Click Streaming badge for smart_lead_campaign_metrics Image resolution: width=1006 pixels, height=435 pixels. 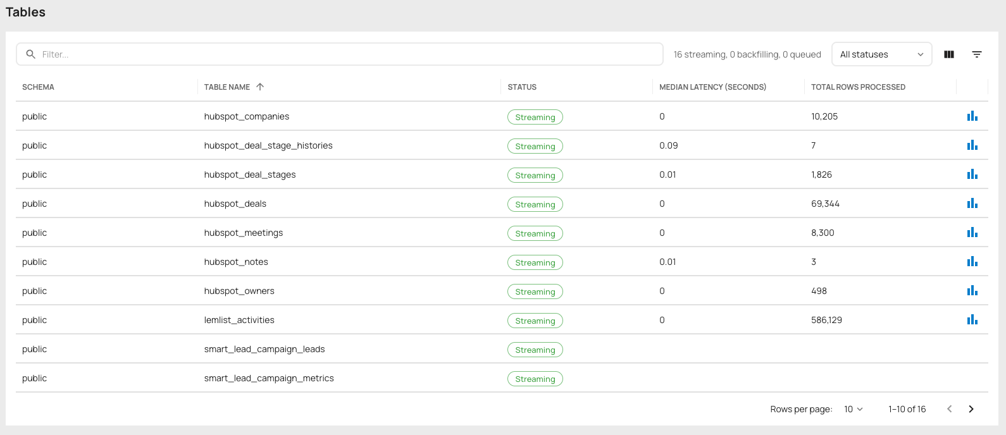pyautogui.click(x=535, y=379)
